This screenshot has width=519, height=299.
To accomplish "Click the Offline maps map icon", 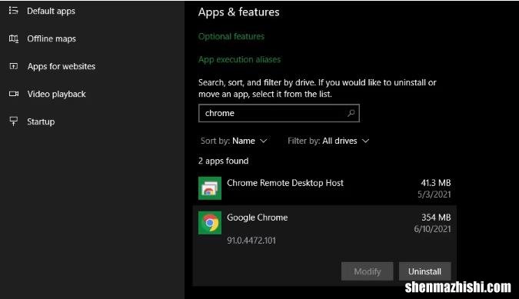I will point(14,38).
